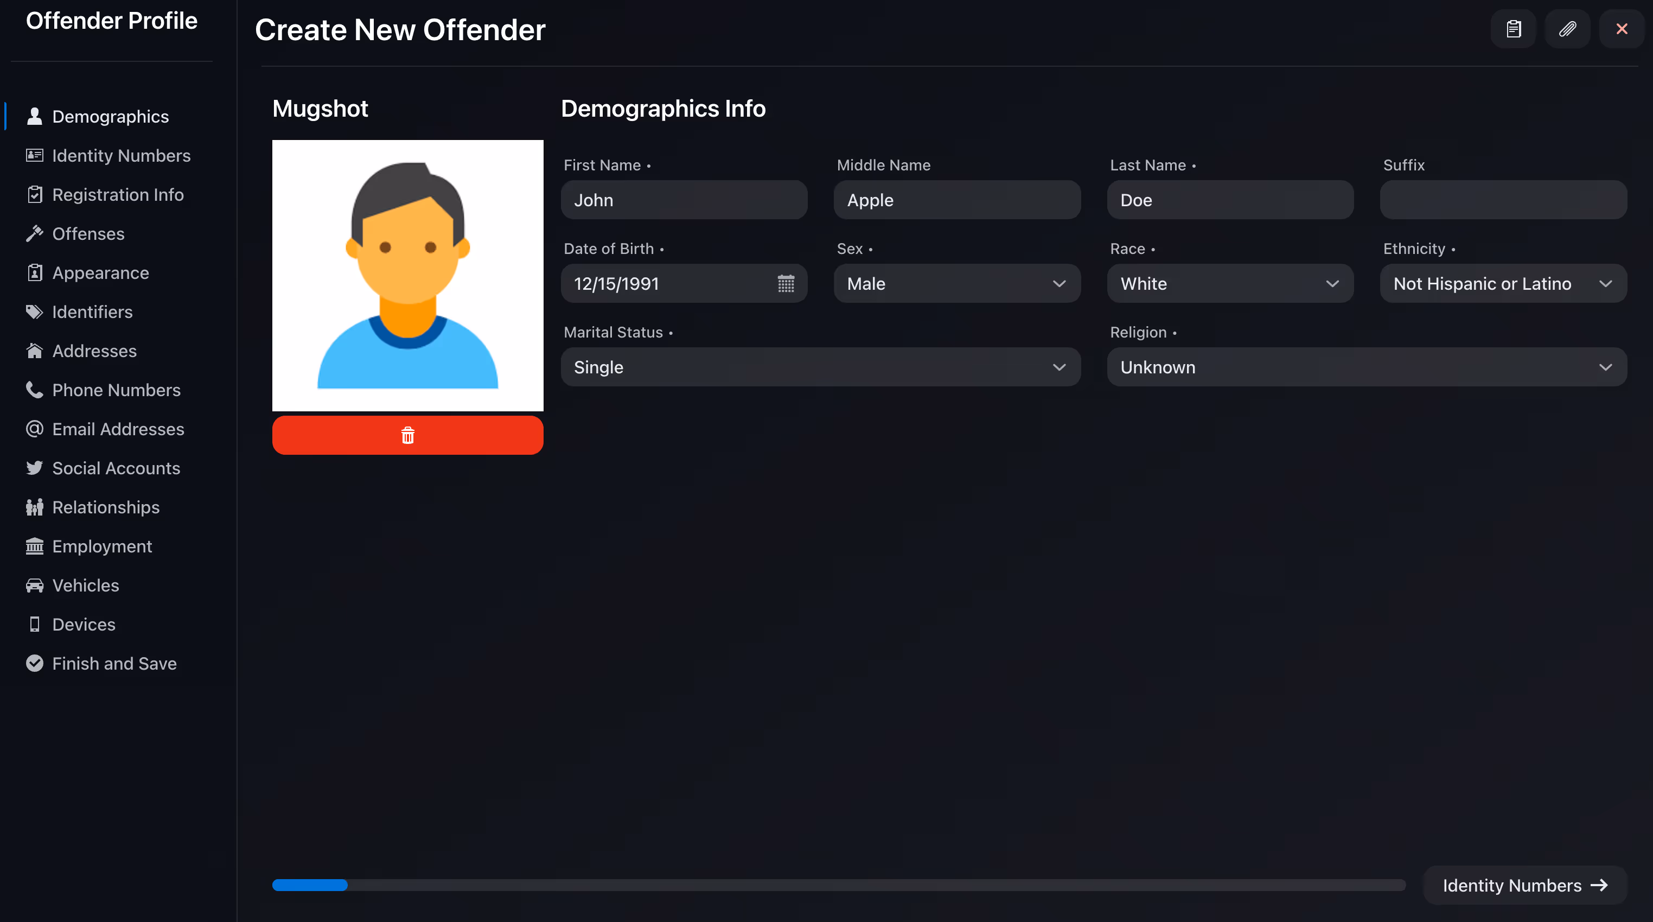Click the @ icon beside Email Addresses
Screen dimensions: 1653x922
pyautogui.click(x=35, y=429)
